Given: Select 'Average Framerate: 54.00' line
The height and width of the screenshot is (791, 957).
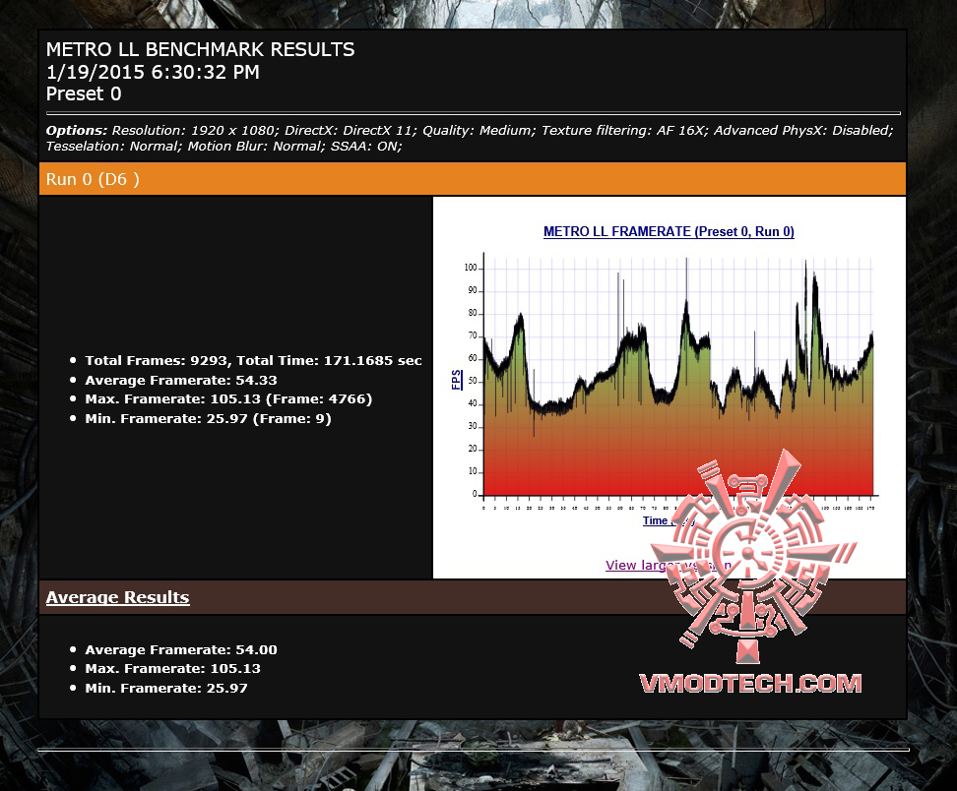Looking at the screenshot, I should pyautogui.click(x=180, y=649).
